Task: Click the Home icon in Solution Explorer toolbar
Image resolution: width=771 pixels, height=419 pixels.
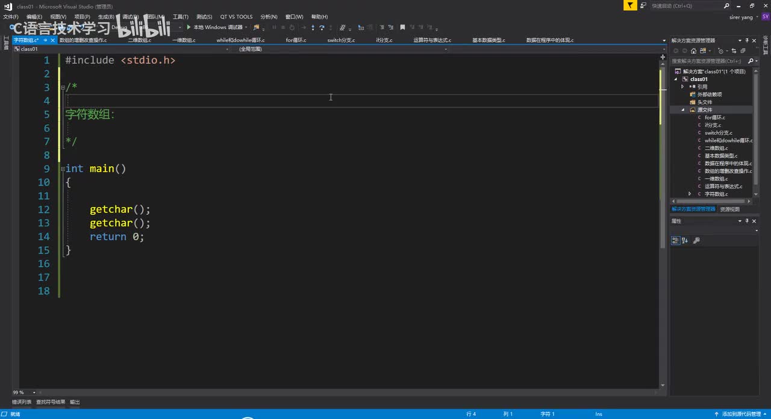Action: tap(693, 51)
